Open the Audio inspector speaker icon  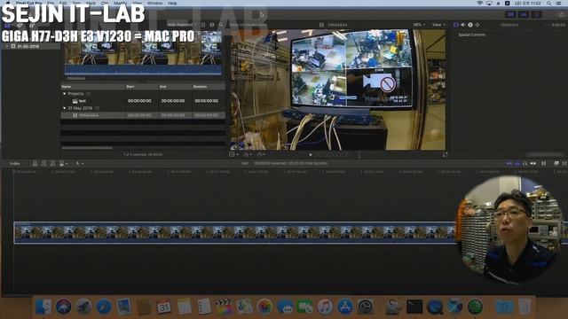point(463,25)
